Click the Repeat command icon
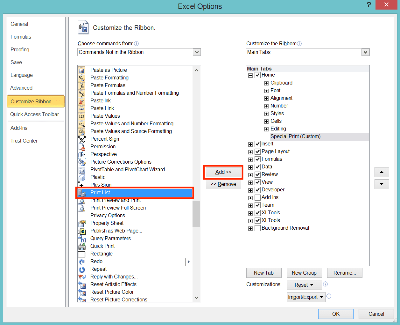Image resolution: width=400 pixels, height=325 pixels. coord(82,269)
